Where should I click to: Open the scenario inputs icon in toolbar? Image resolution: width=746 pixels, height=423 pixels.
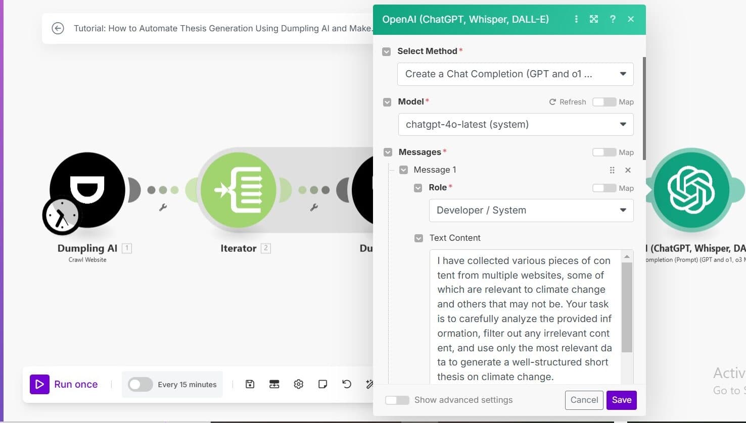pos(274,384)
